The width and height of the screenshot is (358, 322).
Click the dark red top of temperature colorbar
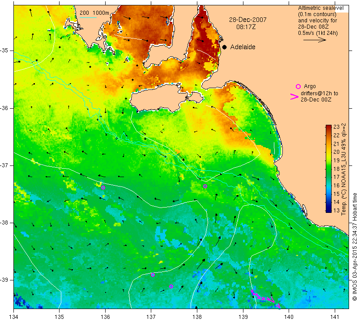(x=328, y=127)
